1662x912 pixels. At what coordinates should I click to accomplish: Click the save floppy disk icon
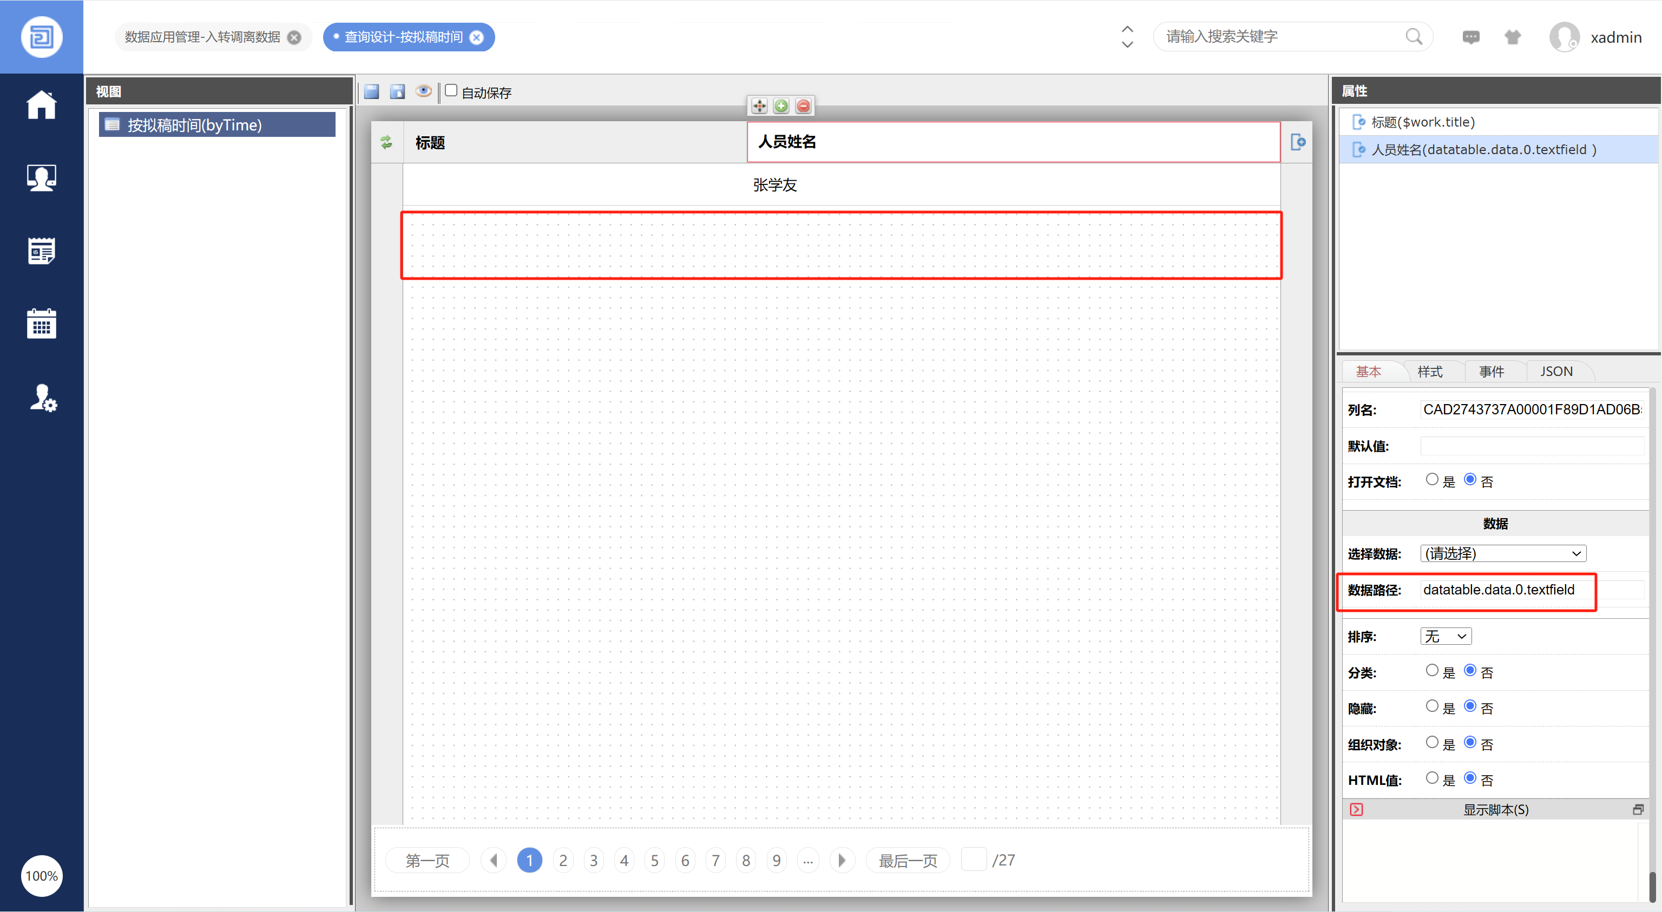click(x=372, y=91)
